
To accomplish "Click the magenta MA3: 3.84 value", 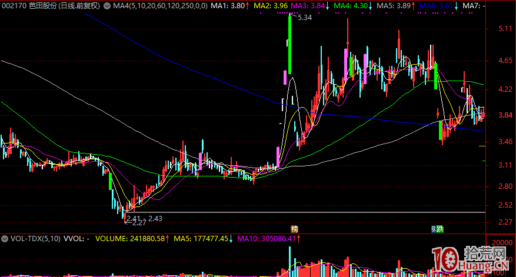I will pos(308,6).
